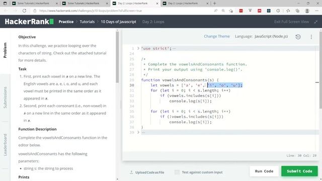This screenshot has height=181, width=322.
Task: Click the browser reload icon
Action: [x=24, y=11]
